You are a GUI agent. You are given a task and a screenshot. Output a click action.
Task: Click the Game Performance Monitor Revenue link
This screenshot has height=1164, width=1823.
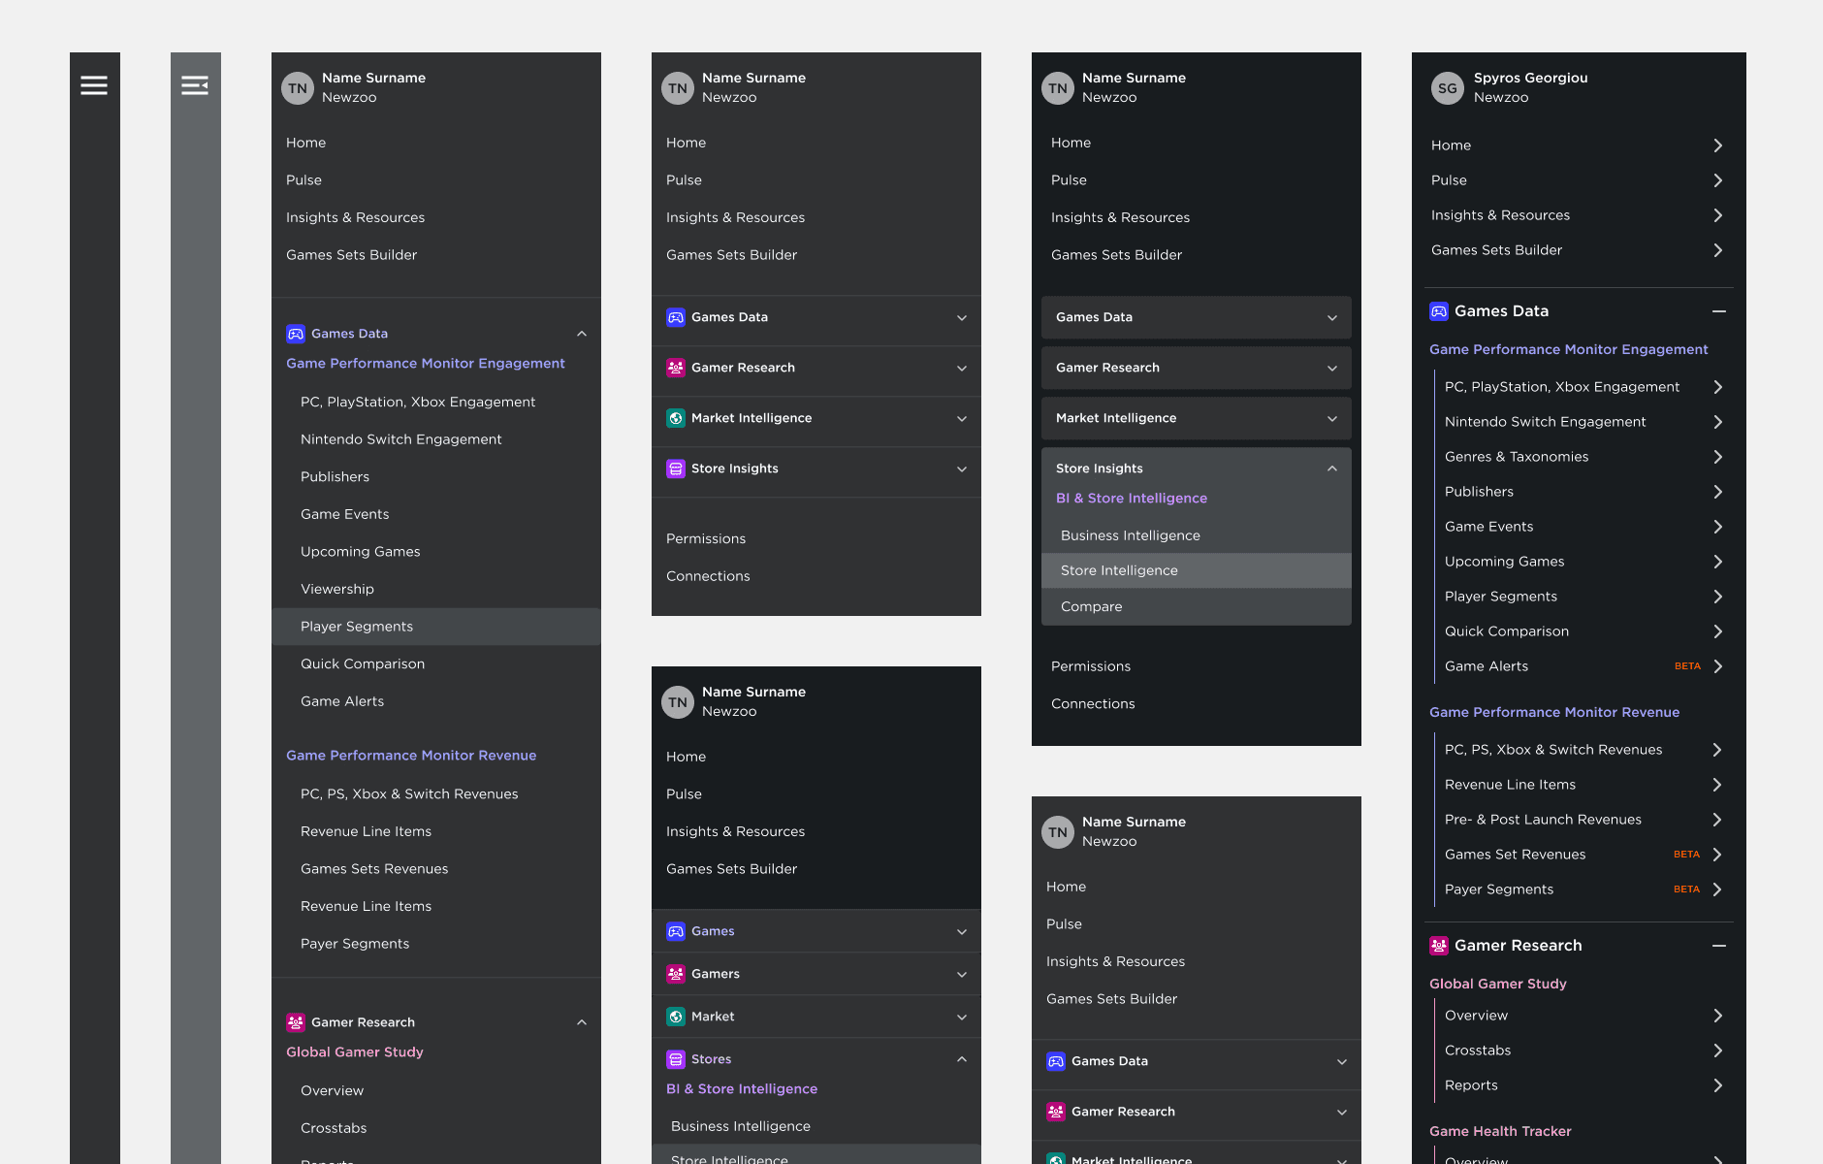[411, 755]
